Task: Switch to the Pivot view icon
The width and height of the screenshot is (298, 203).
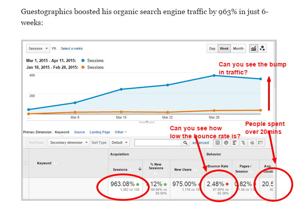Action: point(261,143)
